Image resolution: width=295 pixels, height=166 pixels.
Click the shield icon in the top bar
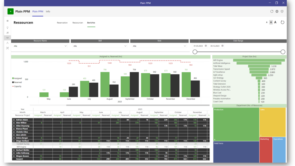[282, 11]
